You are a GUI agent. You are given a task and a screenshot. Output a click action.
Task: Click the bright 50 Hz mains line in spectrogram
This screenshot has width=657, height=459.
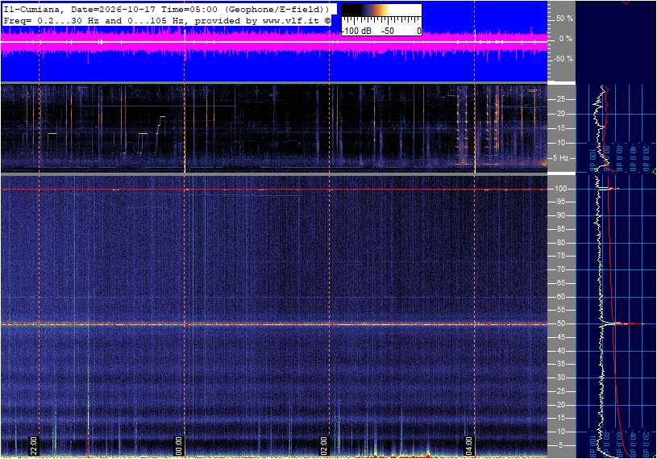tap(274, 324)
